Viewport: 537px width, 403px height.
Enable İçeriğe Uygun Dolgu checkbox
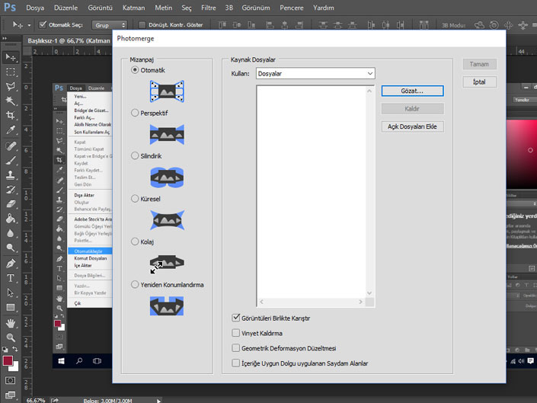pos(235,363)
